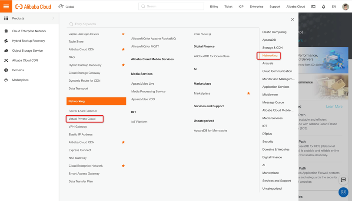Open the notifications bell
This screenshot has width=352, height=201.
click(x=323, y=7)
